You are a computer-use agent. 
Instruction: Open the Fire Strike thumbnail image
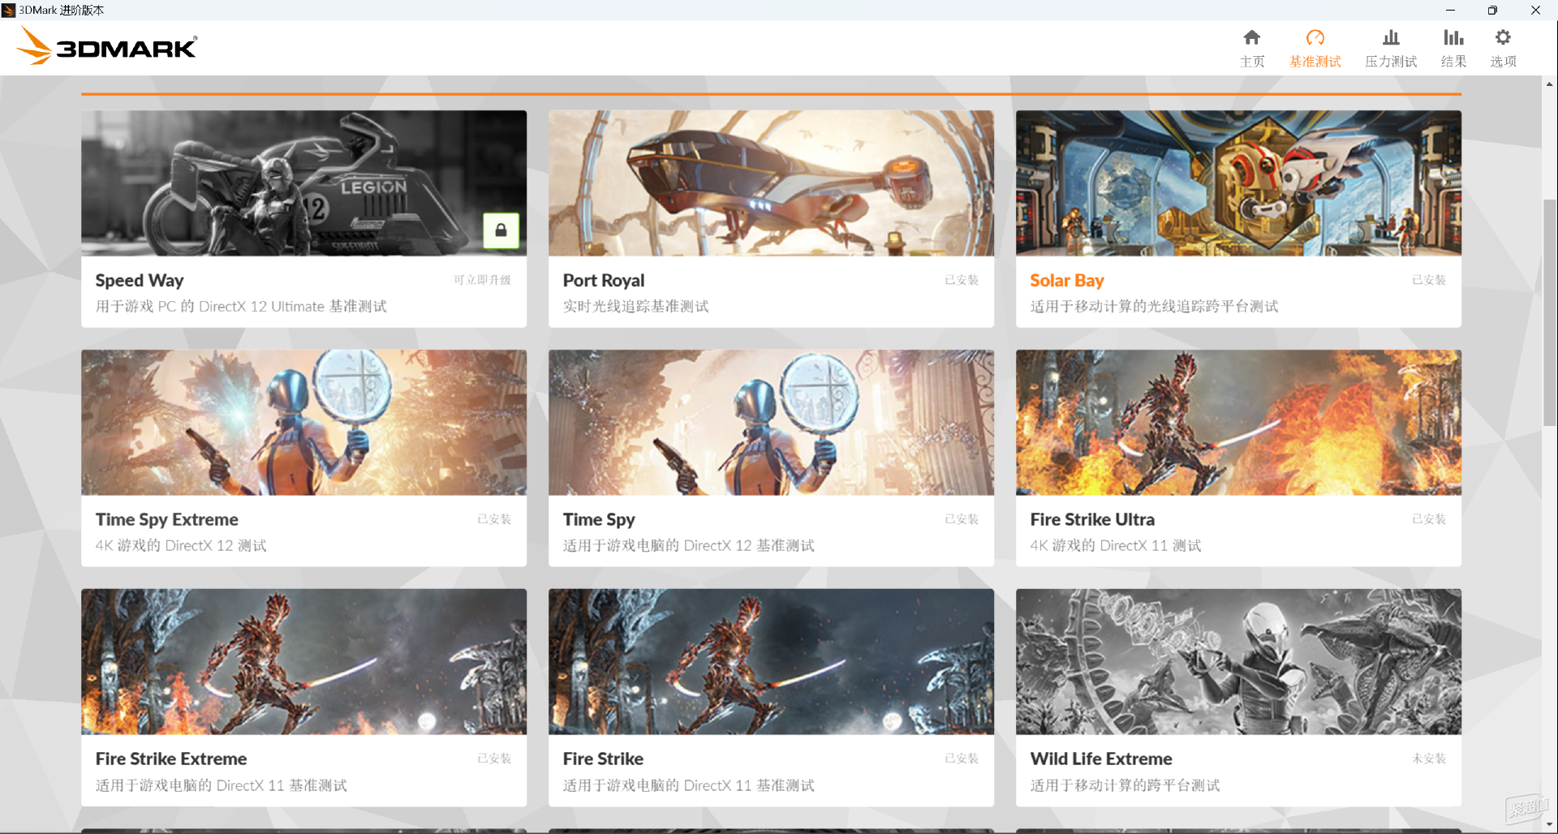771,662
